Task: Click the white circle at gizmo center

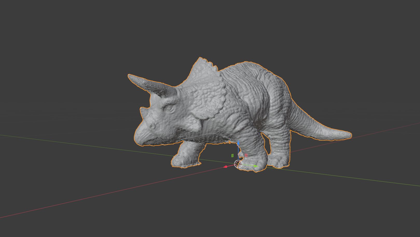Action: click(x=238, y=164)
